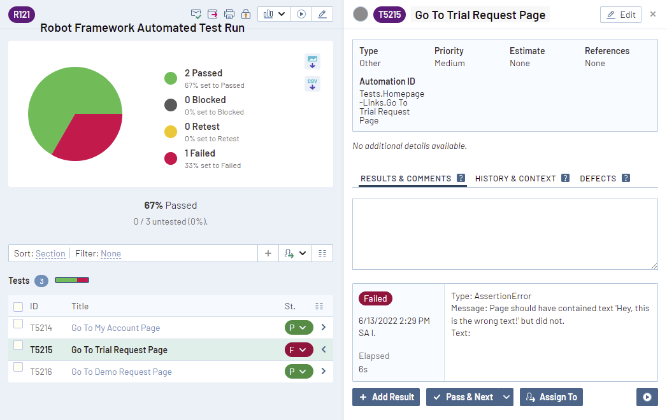667x420 pixels.
Task: Download chart as image
Action: (312, 62)
